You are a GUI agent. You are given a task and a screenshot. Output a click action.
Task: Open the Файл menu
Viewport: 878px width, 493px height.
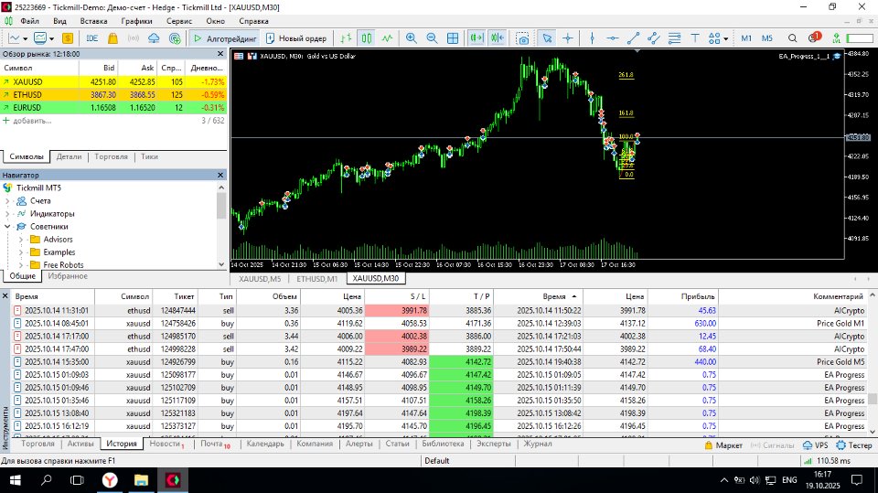(29, 21)
